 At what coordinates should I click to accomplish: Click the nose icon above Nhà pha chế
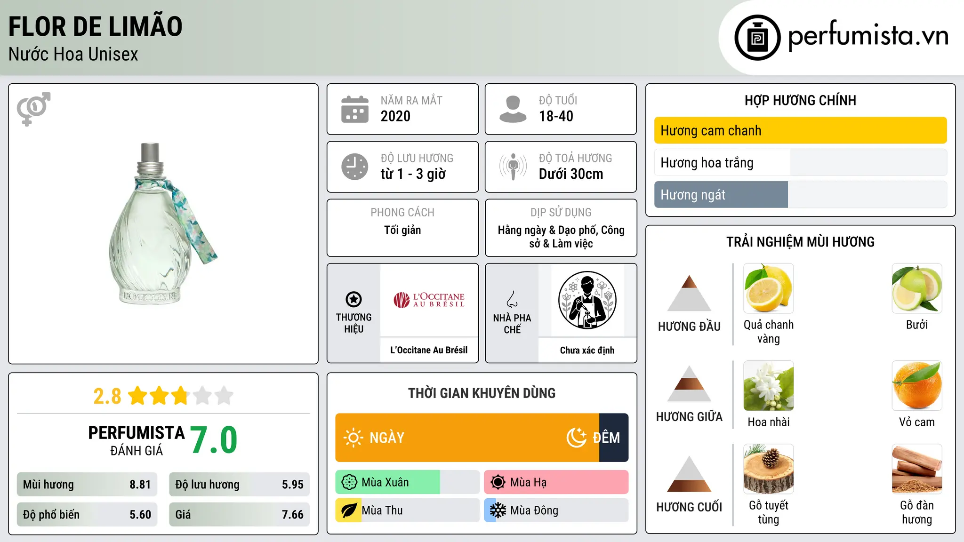(x=512, y=299)
